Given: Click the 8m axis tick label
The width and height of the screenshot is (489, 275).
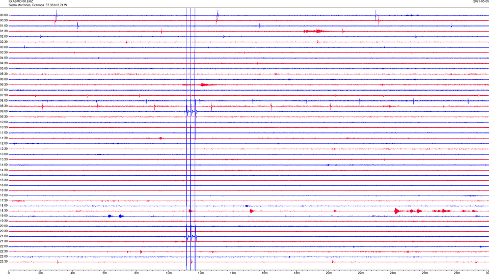Looking at the screenshot, I should click(x=137, y=273).
